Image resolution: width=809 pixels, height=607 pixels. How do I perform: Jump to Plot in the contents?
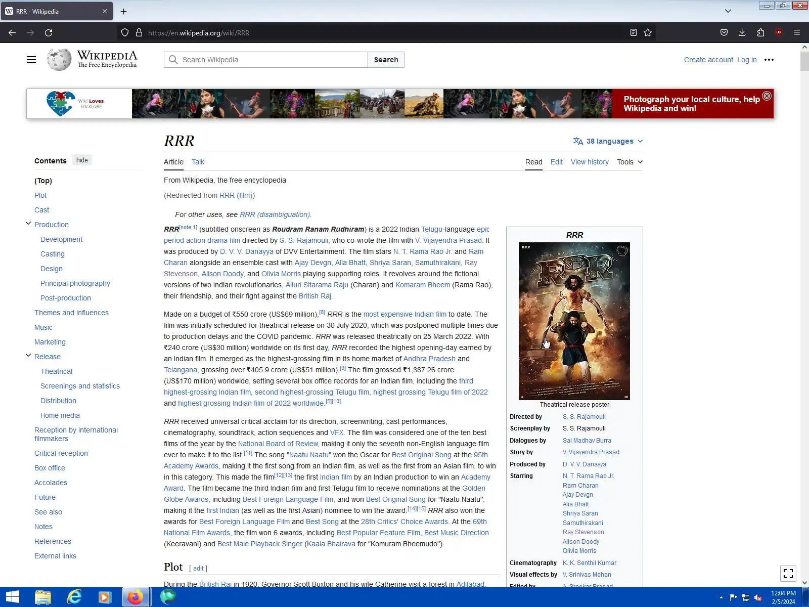(x=40, y=195)
